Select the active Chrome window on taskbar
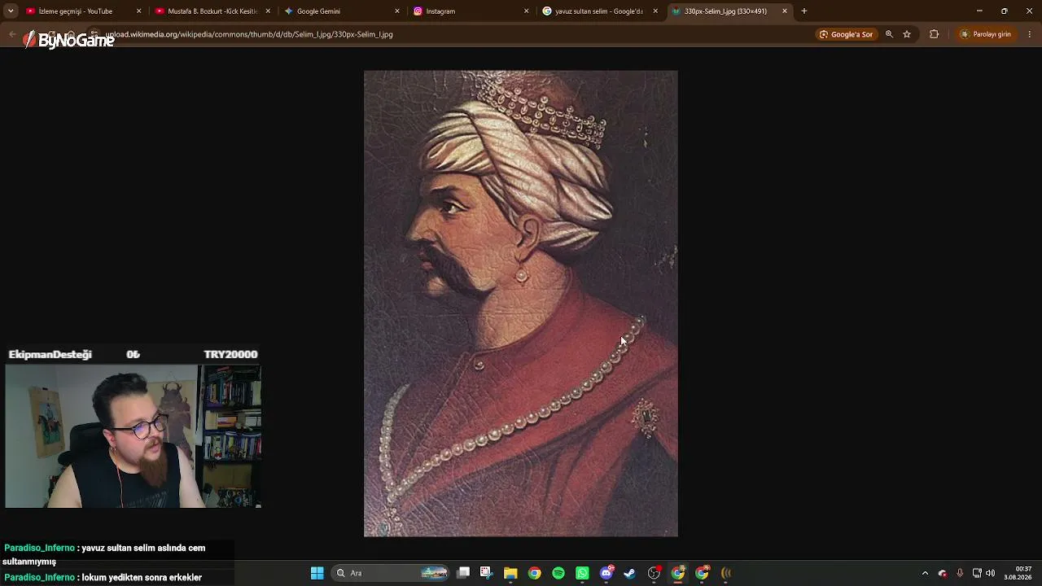 (x=678, y=573)
